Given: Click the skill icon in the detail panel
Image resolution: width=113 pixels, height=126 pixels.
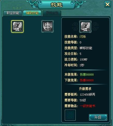Looking at the screenshot, I should [85, 26].
